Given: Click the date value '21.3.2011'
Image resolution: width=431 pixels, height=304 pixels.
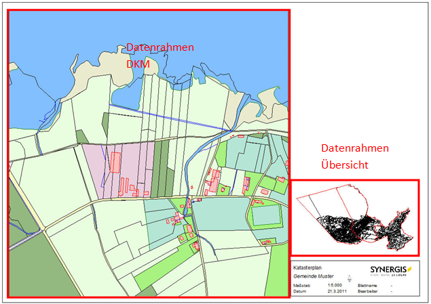Looking at the screenshot, I should (337, 291).
